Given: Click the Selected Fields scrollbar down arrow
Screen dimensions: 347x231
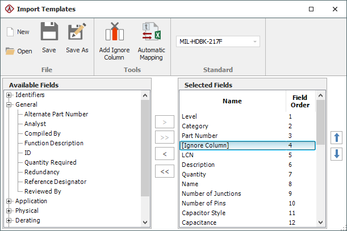Looking at the screenshot, I should pyautogui.click(x=321, y=222).
